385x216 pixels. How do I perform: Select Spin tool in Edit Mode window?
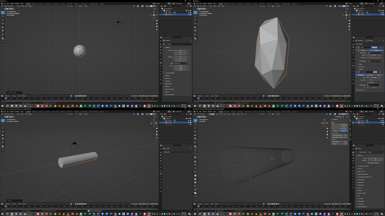pos(195,179)
